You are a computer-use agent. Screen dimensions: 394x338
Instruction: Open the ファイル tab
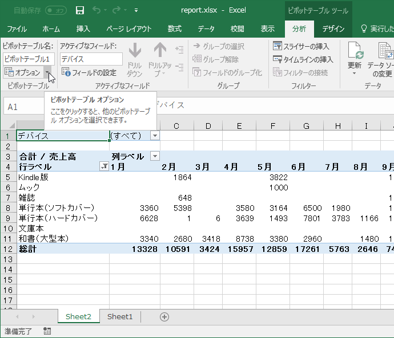pos(17,29)
